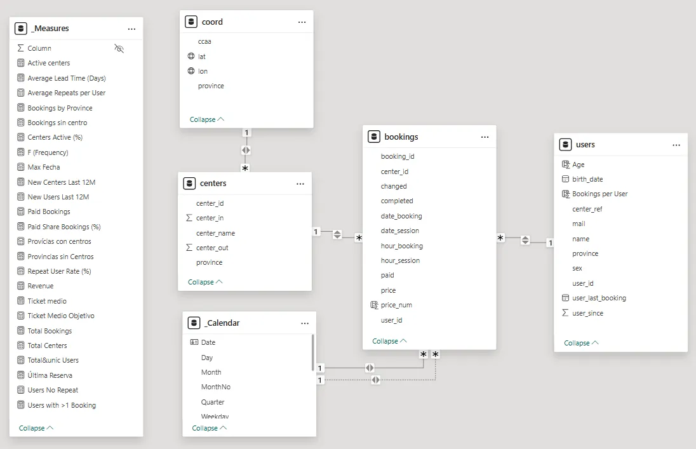Collapse the _Calendar table
Viewport: 696px width, 449px height.
[x=209, y=428]
